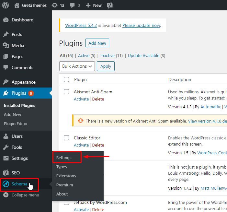Open the updates icon showing 13
The image size is (227, 212).
click(x=58, y=5)
